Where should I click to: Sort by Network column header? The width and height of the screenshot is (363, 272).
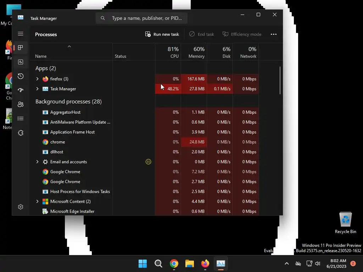tap(246, 52)
